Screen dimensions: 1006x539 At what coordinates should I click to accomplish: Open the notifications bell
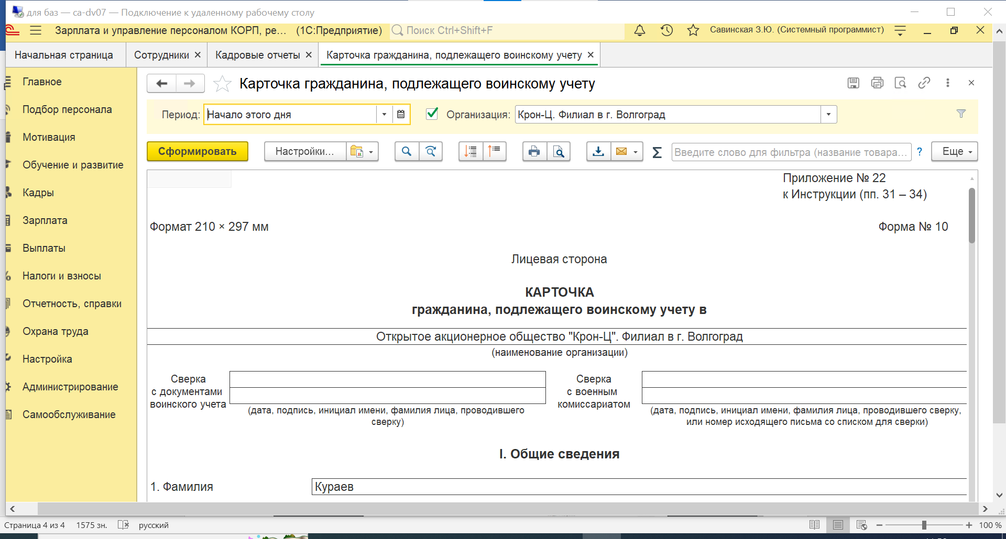[639, 30]
